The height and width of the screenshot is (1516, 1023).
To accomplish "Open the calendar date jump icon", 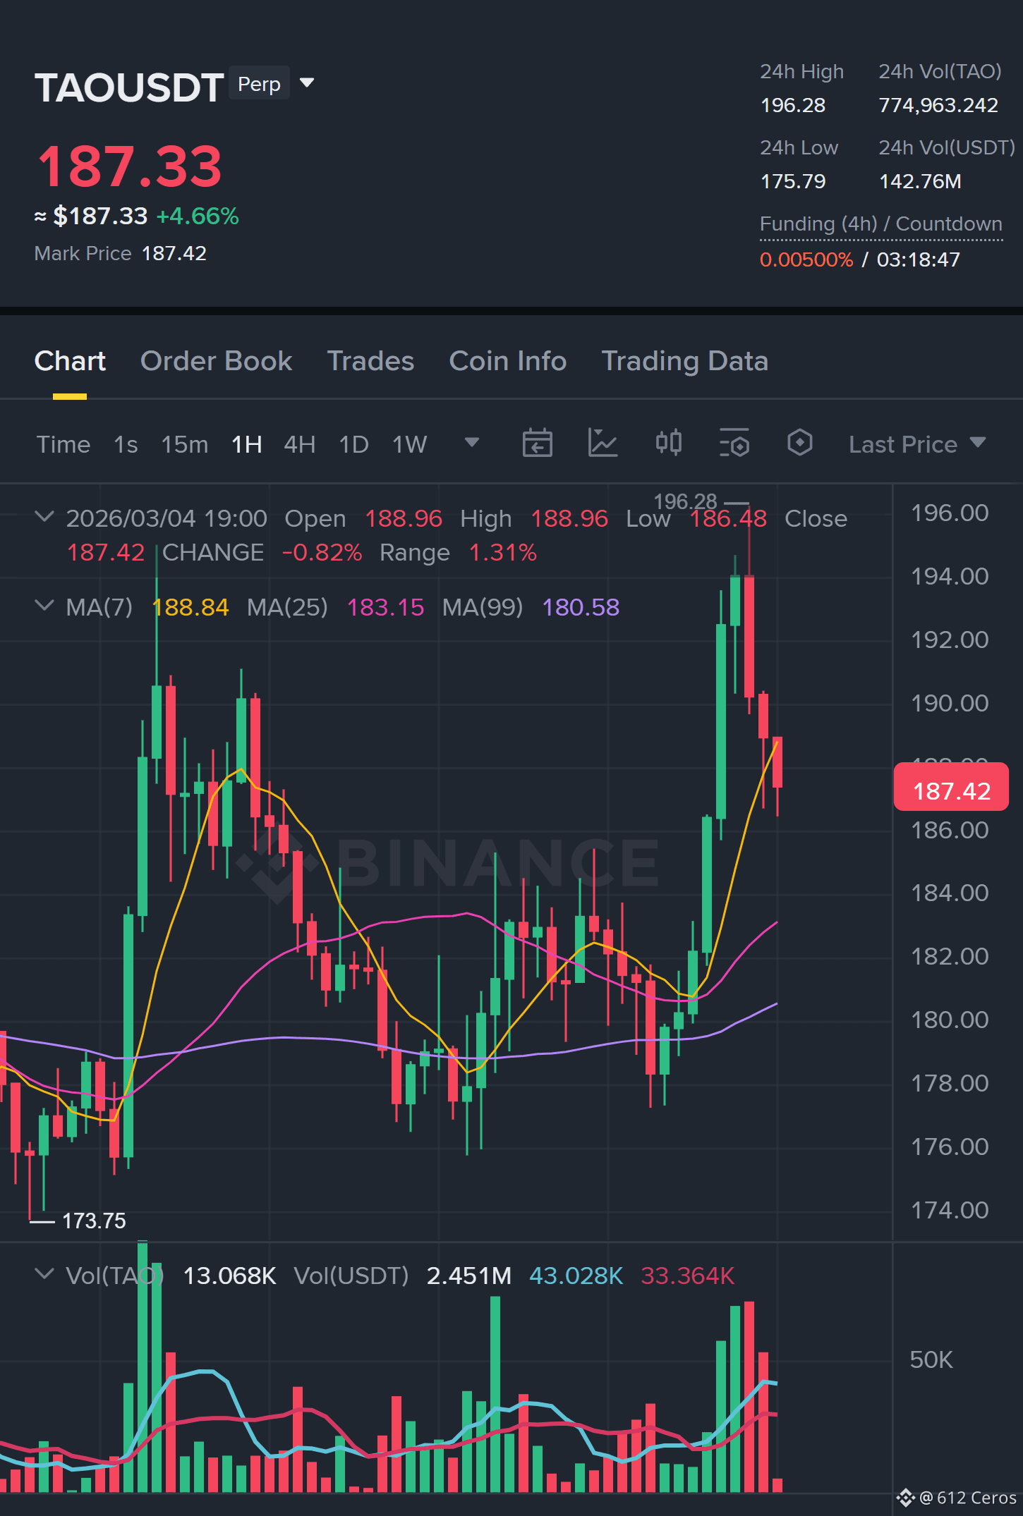I will click(537, 444).
